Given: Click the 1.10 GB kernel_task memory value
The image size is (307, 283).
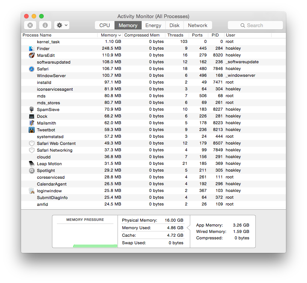Looking at the screenshot, I should tap(113, 41).
